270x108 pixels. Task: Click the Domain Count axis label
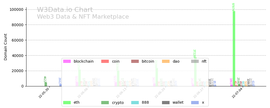(x=6, y=47)
